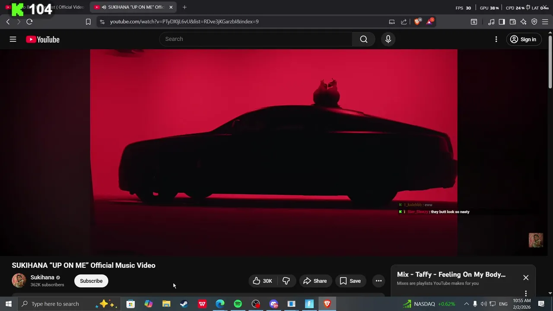Open Brave Shields lion icon
The image size is (553, 311).
pos(417,22)
